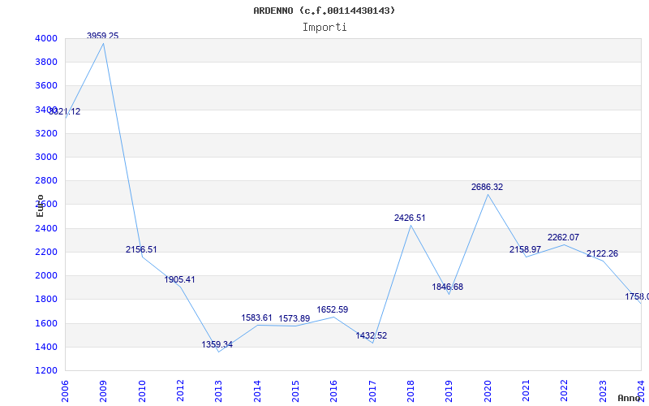Select the 2426.51 data label

pyautogui.click(x=410, y=218)
